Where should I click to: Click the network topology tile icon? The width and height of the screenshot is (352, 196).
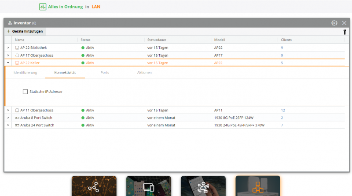click(x=94, y=187)
